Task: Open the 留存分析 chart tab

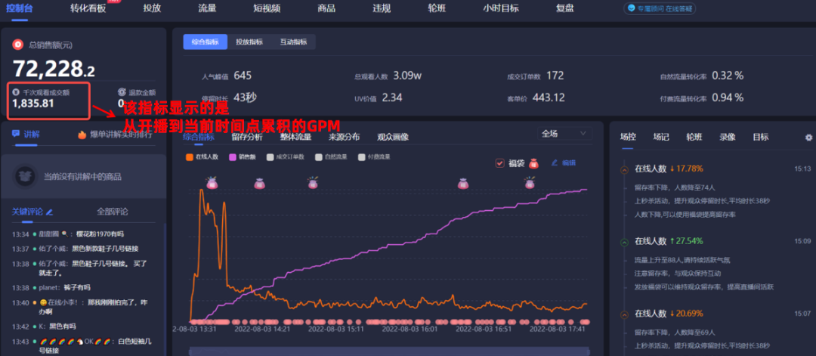Action: click(x=247, y=137)
